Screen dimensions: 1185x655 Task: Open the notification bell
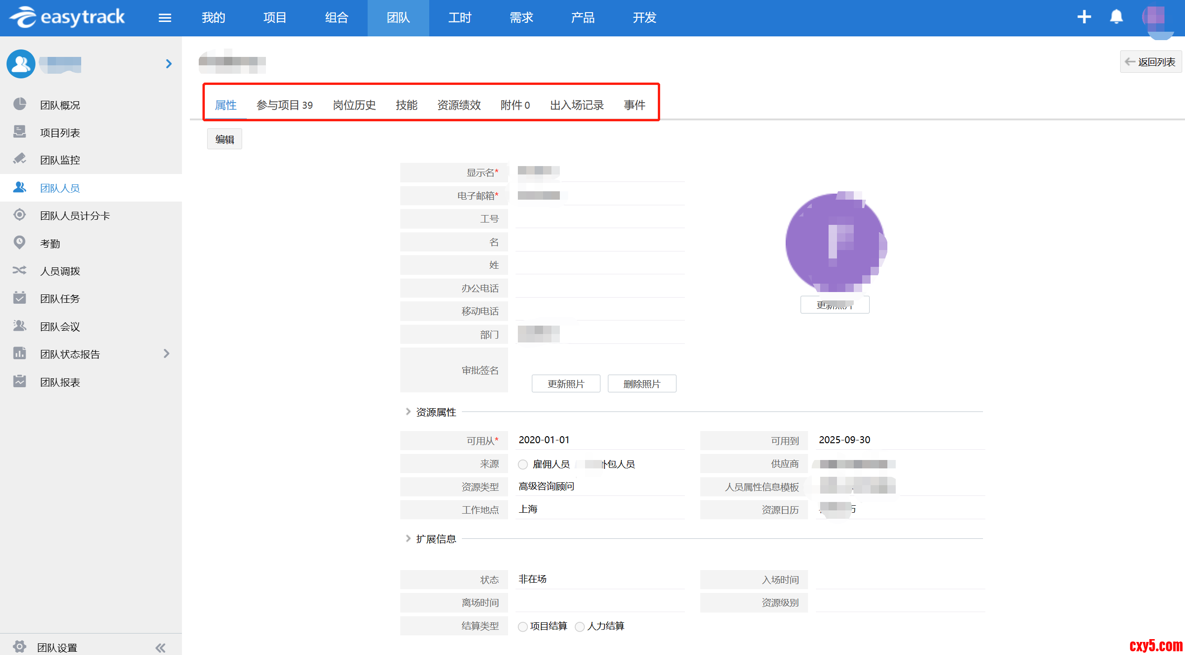(1116, 17)
